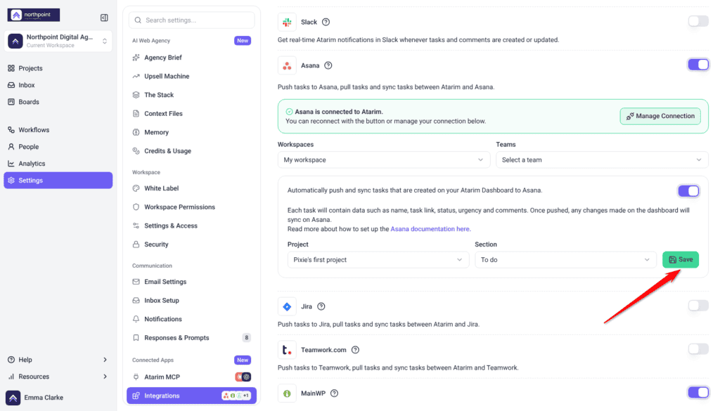The width and height of the screenshot is (720, 411).
Task: Collapse the sidebar panel icon
Action: click(104, 18)
